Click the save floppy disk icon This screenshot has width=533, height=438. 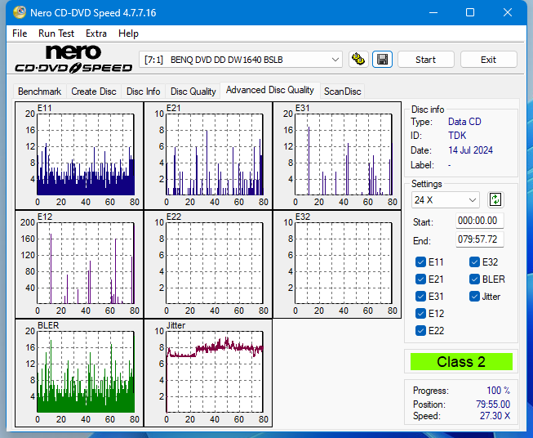click(383, 60)
